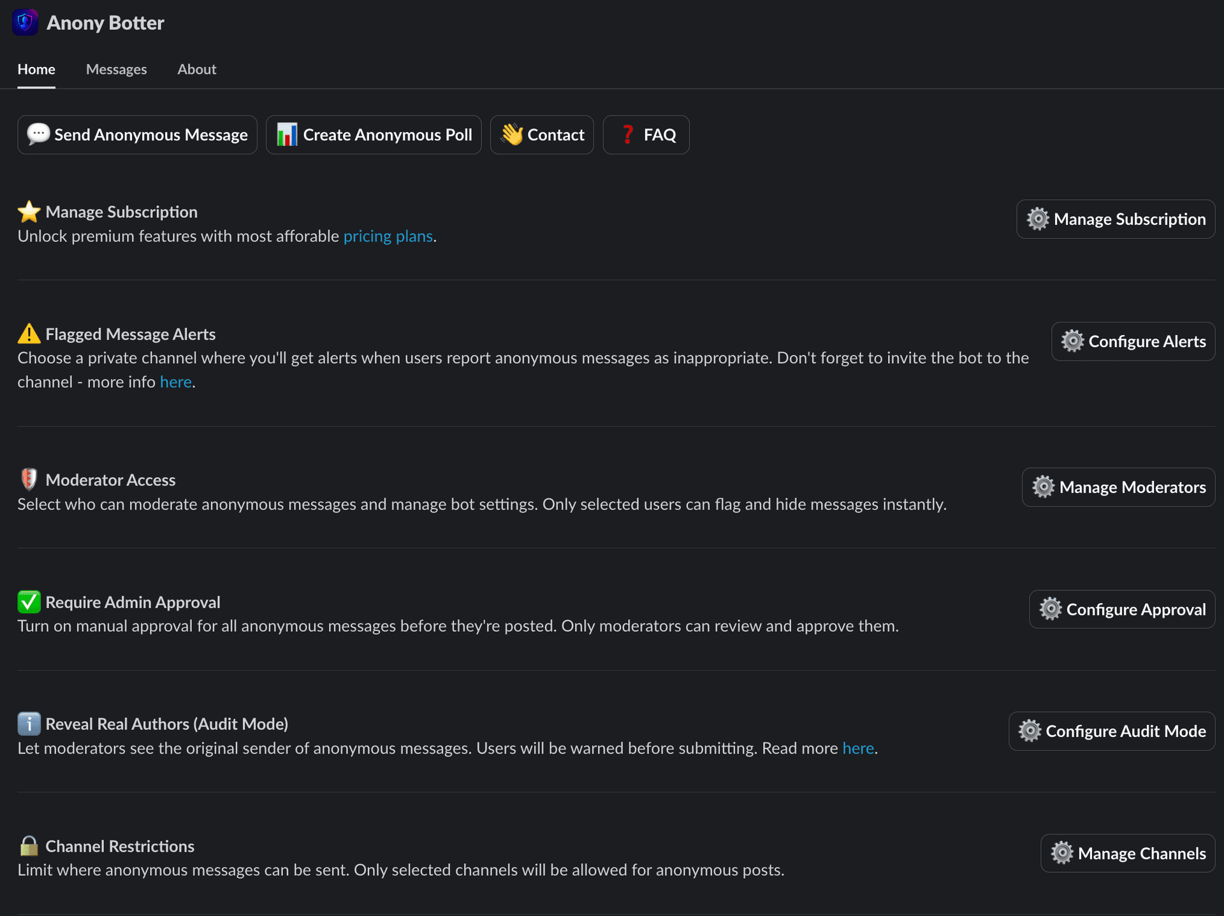Viewport: 1224px width, 916px height.
Task: Click the shield icon next to Moderator Access
Action: [29, 478]
